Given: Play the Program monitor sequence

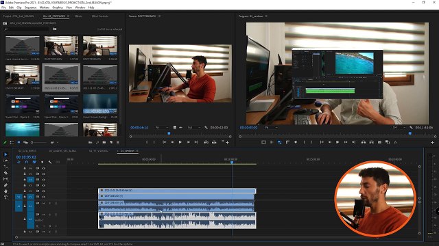Looking at the screenshot, I should click(x=337, y=142).
